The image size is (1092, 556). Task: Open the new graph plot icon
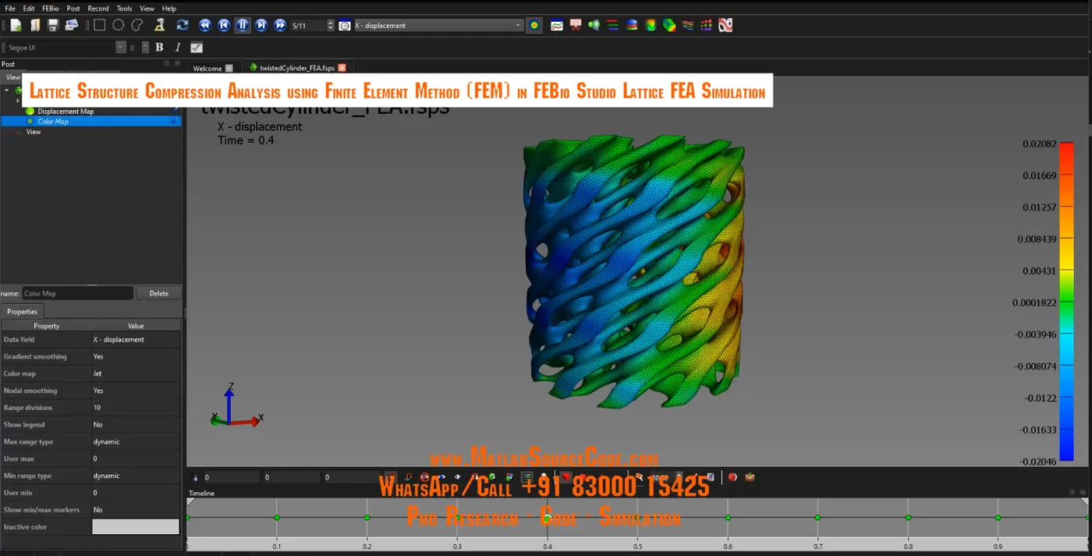pyautogui.click(x=557, y=26)
